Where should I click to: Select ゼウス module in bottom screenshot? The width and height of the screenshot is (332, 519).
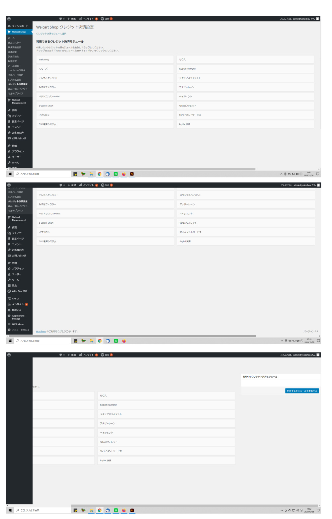(x=166, y=396)
